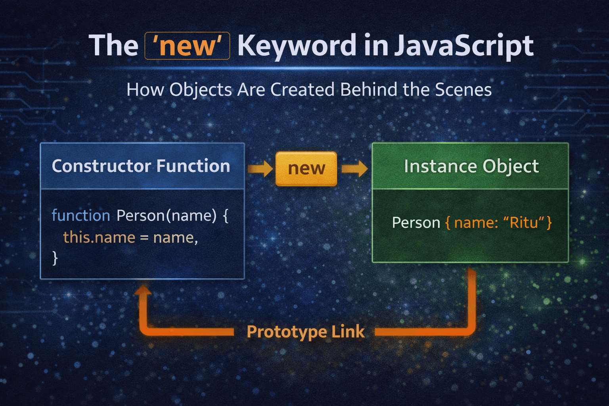Click the orange line segment beneath the Instance Object box
The height and width of the screenshot is (406, 609).
point(471,301)
